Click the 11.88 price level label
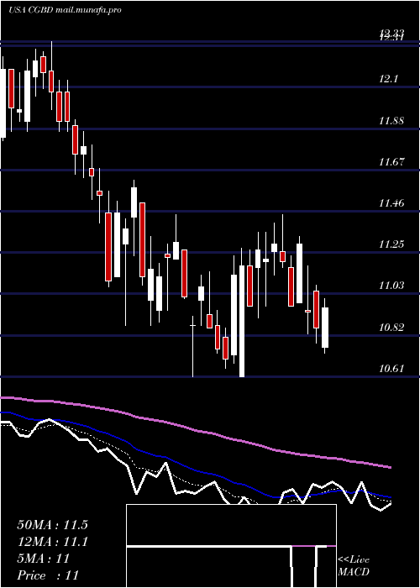The height and width of the screenshot is (588, 420). (391, 121)
